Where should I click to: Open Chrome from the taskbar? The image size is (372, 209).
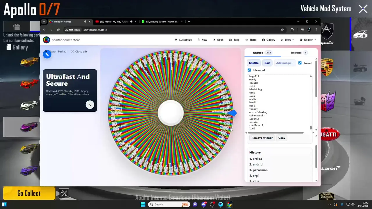click(x=229, y=204)
